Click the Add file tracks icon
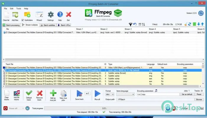The image size is (207, 118). [x=17, y=93]
